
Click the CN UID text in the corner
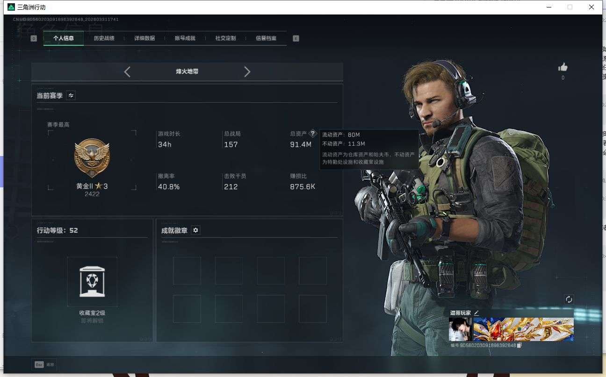tap(66, 20)
